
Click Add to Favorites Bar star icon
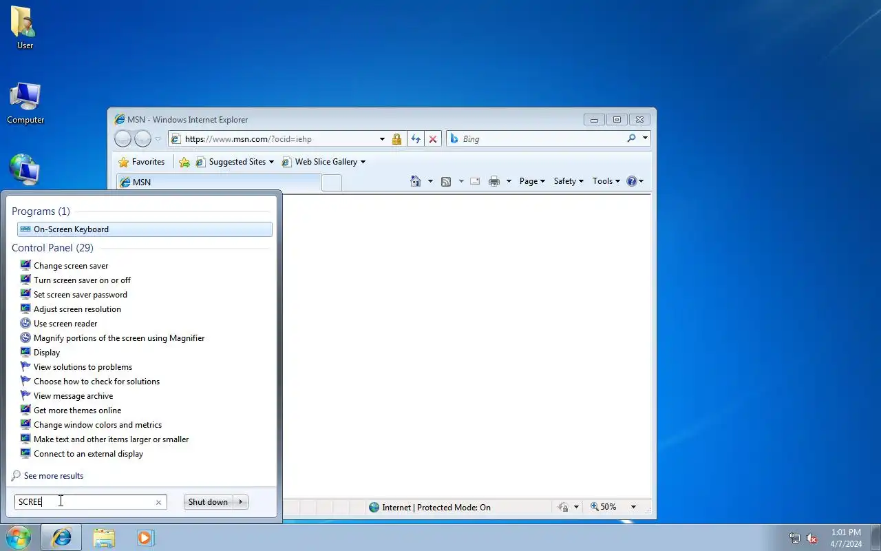point(184,163)
